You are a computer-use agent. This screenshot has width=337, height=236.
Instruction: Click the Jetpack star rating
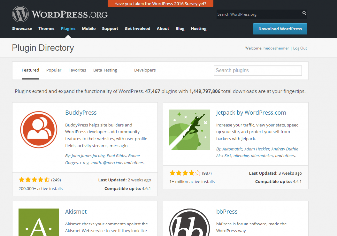[x=185, y=173]
